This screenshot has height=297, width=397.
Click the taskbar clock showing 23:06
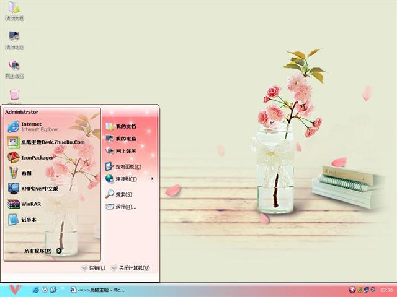tap(386, 290)
